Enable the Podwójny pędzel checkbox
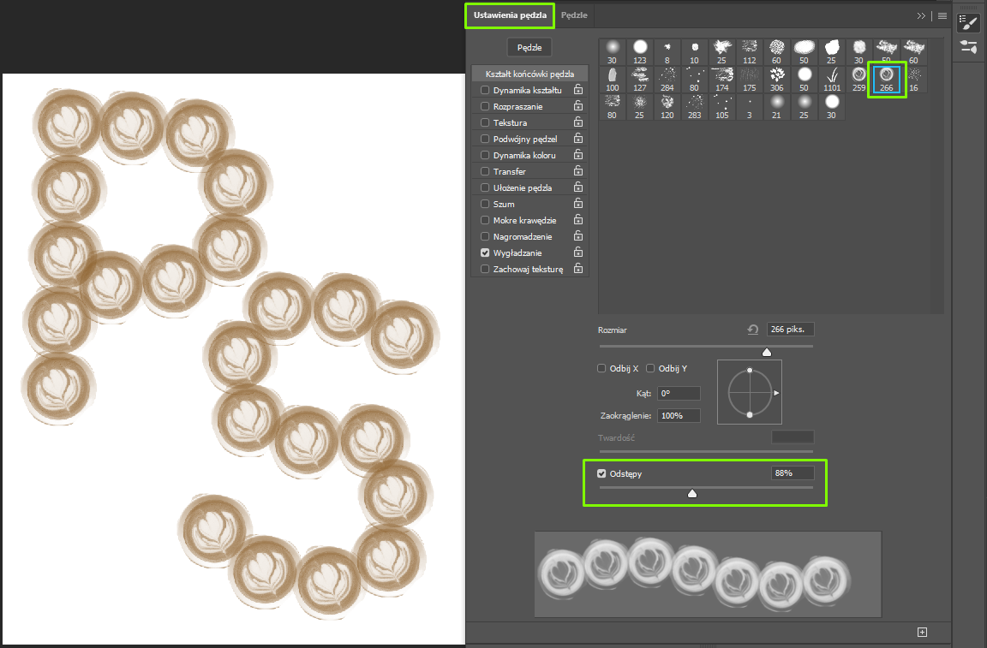 coord(485,139)
